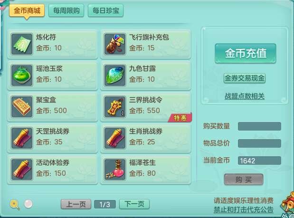Switch to the 每周限购 tab
This screenshot has width=294, height=218.
click(x=66, y=10)
